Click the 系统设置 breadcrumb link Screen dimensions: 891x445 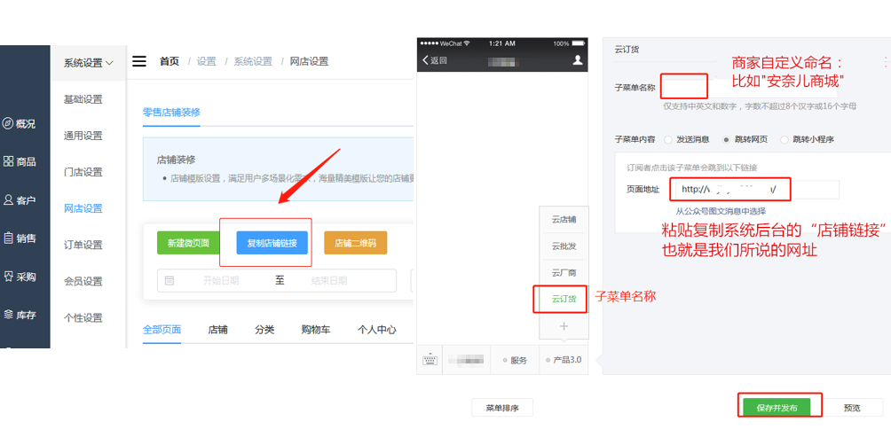coord(253,61)
